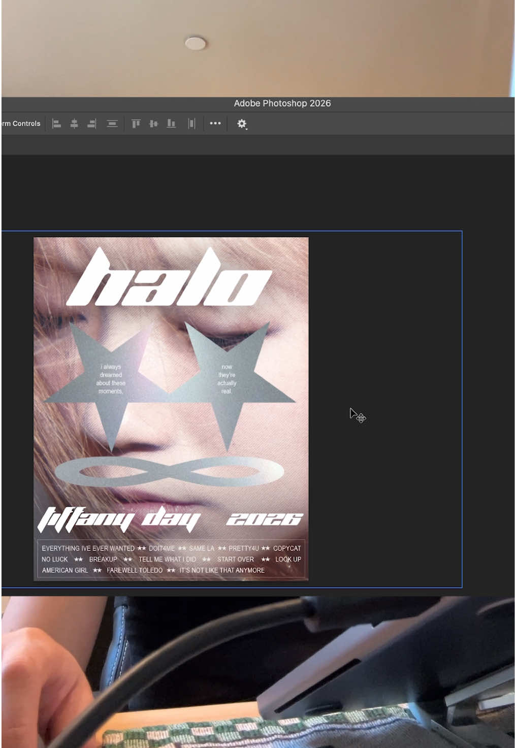Click Distribute horizontally icon
This screenshot has width=515, height=748.
tap(191, 123)
